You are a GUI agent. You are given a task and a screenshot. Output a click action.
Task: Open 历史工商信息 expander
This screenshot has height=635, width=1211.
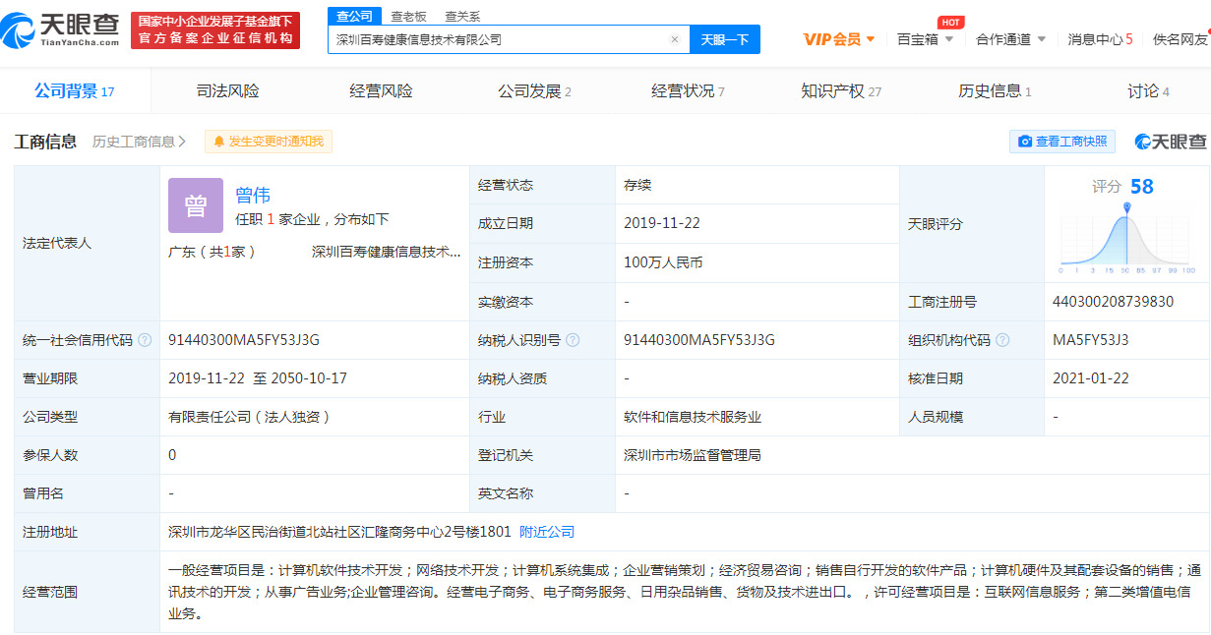coord(140,142)
